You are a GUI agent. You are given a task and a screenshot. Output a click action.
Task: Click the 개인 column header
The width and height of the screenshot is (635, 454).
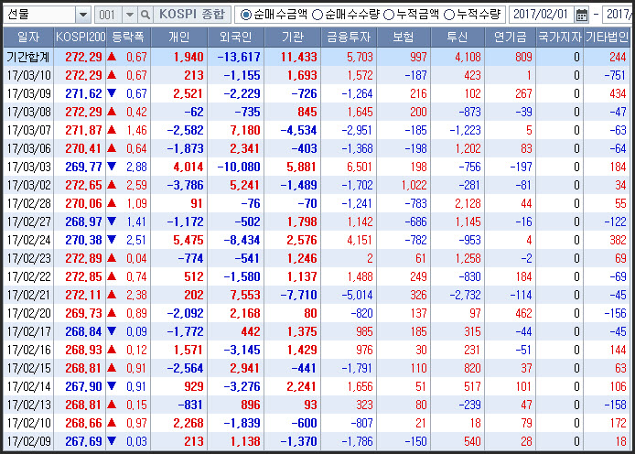tap(179, 38)
